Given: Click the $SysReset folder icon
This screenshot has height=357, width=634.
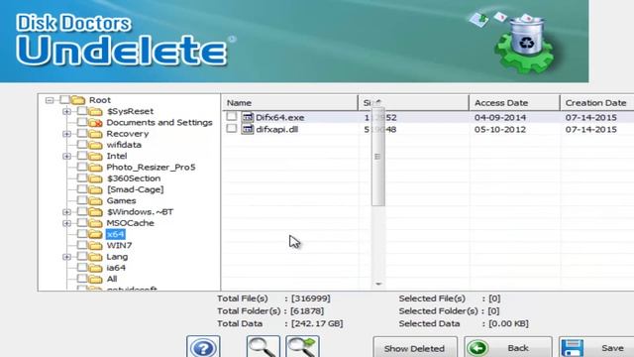Looking at the screenshot, I should pyautogui.click(x=96, y=111).
